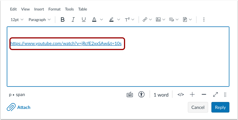Click the p element path

tap(10, 95)
